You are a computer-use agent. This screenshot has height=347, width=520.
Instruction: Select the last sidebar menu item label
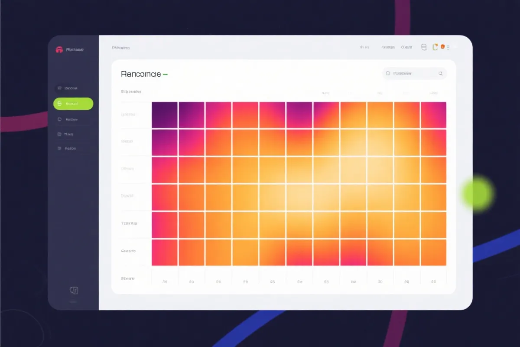tap(70, 148)
